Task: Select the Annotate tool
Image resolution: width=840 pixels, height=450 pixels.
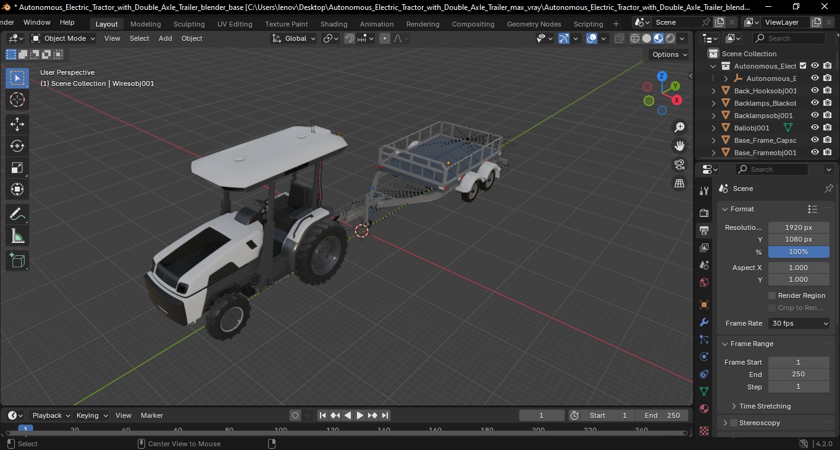Action: coord(17,214)
